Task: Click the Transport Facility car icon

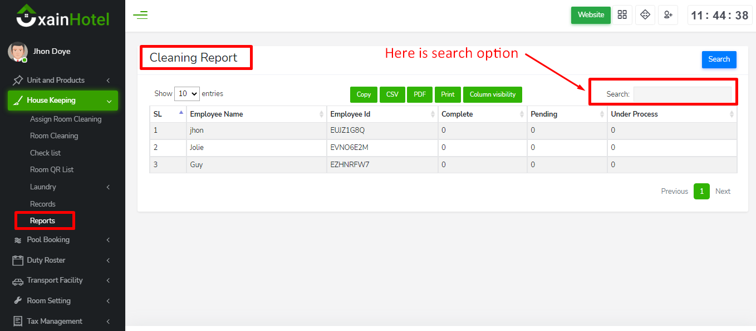Action: click(x=18, y=280)
